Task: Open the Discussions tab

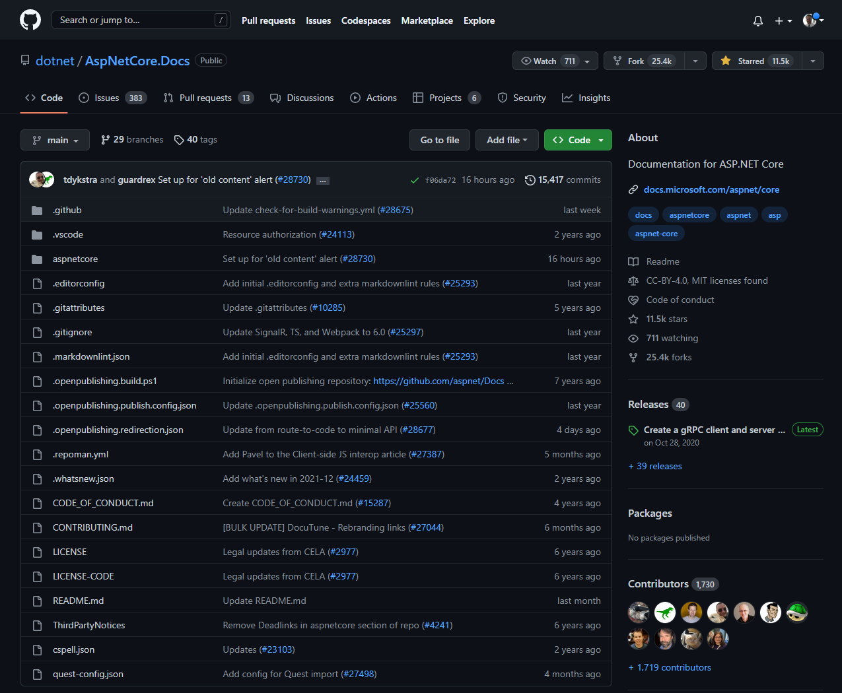Action: click(x=302, y=98)
